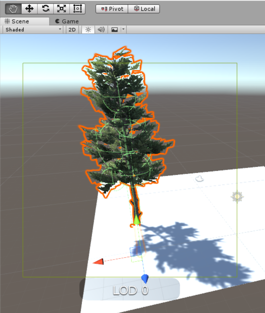Switch to the Game tab
This screenshot has width=265, height=313.
(67, 21)
